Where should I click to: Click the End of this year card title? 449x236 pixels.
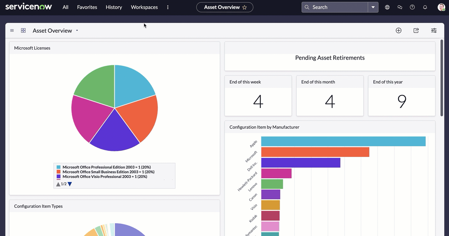(x=388, y=82)
